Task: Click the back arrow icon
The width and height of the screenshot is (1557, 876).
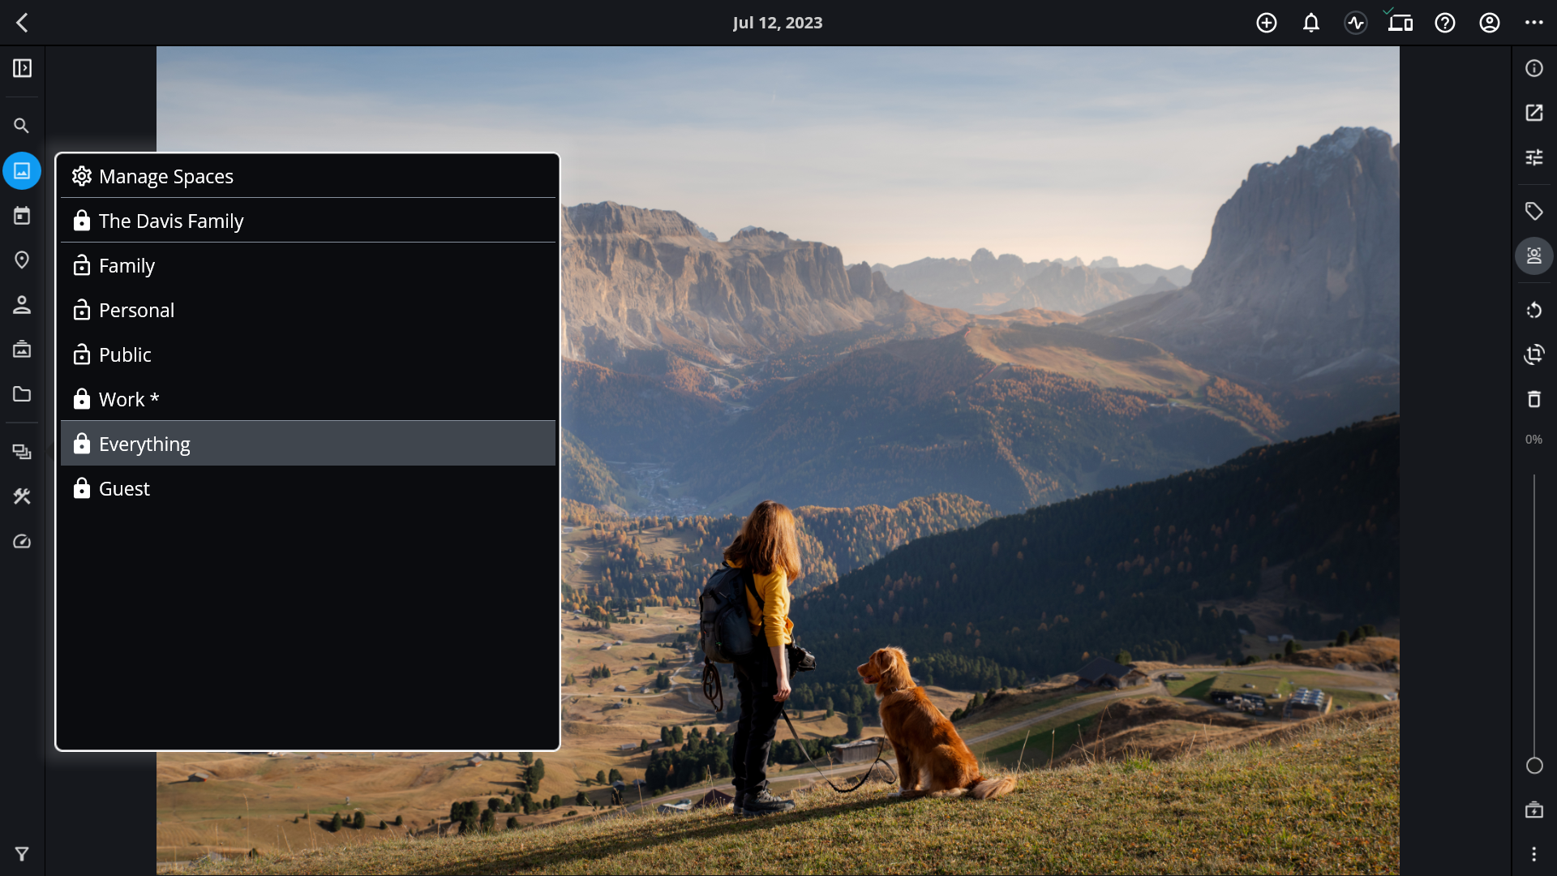Action: click(x=22, y=23)
